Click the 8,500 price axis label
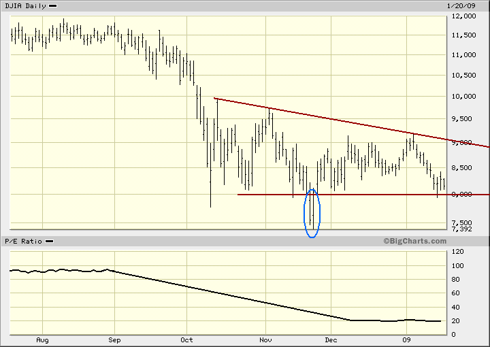Viewport: 490px width, 347px height. 462,168
